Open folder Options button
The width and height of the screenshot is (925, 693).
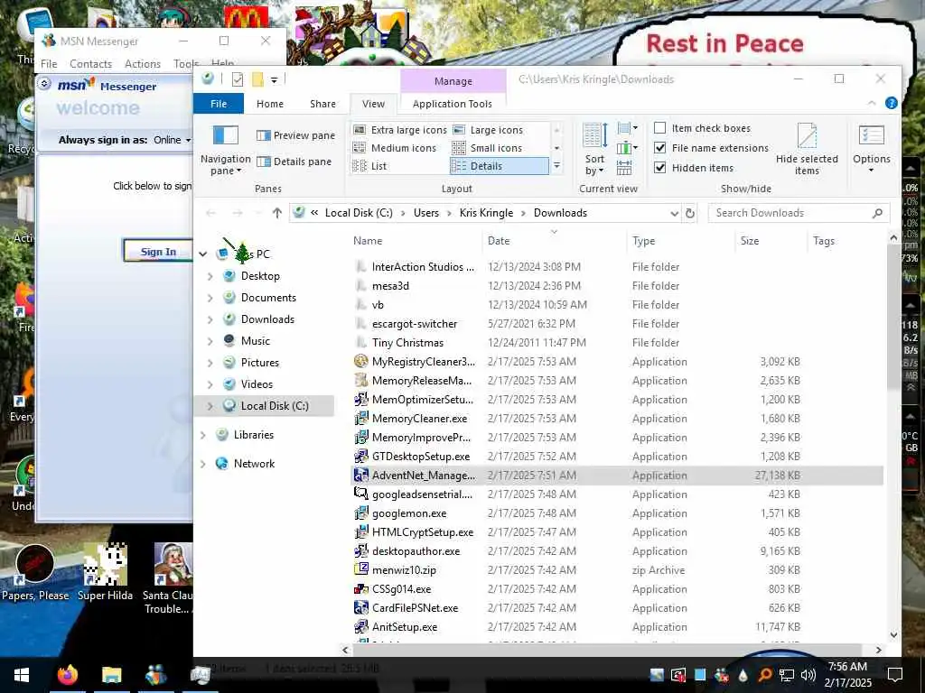click(872, 149)
